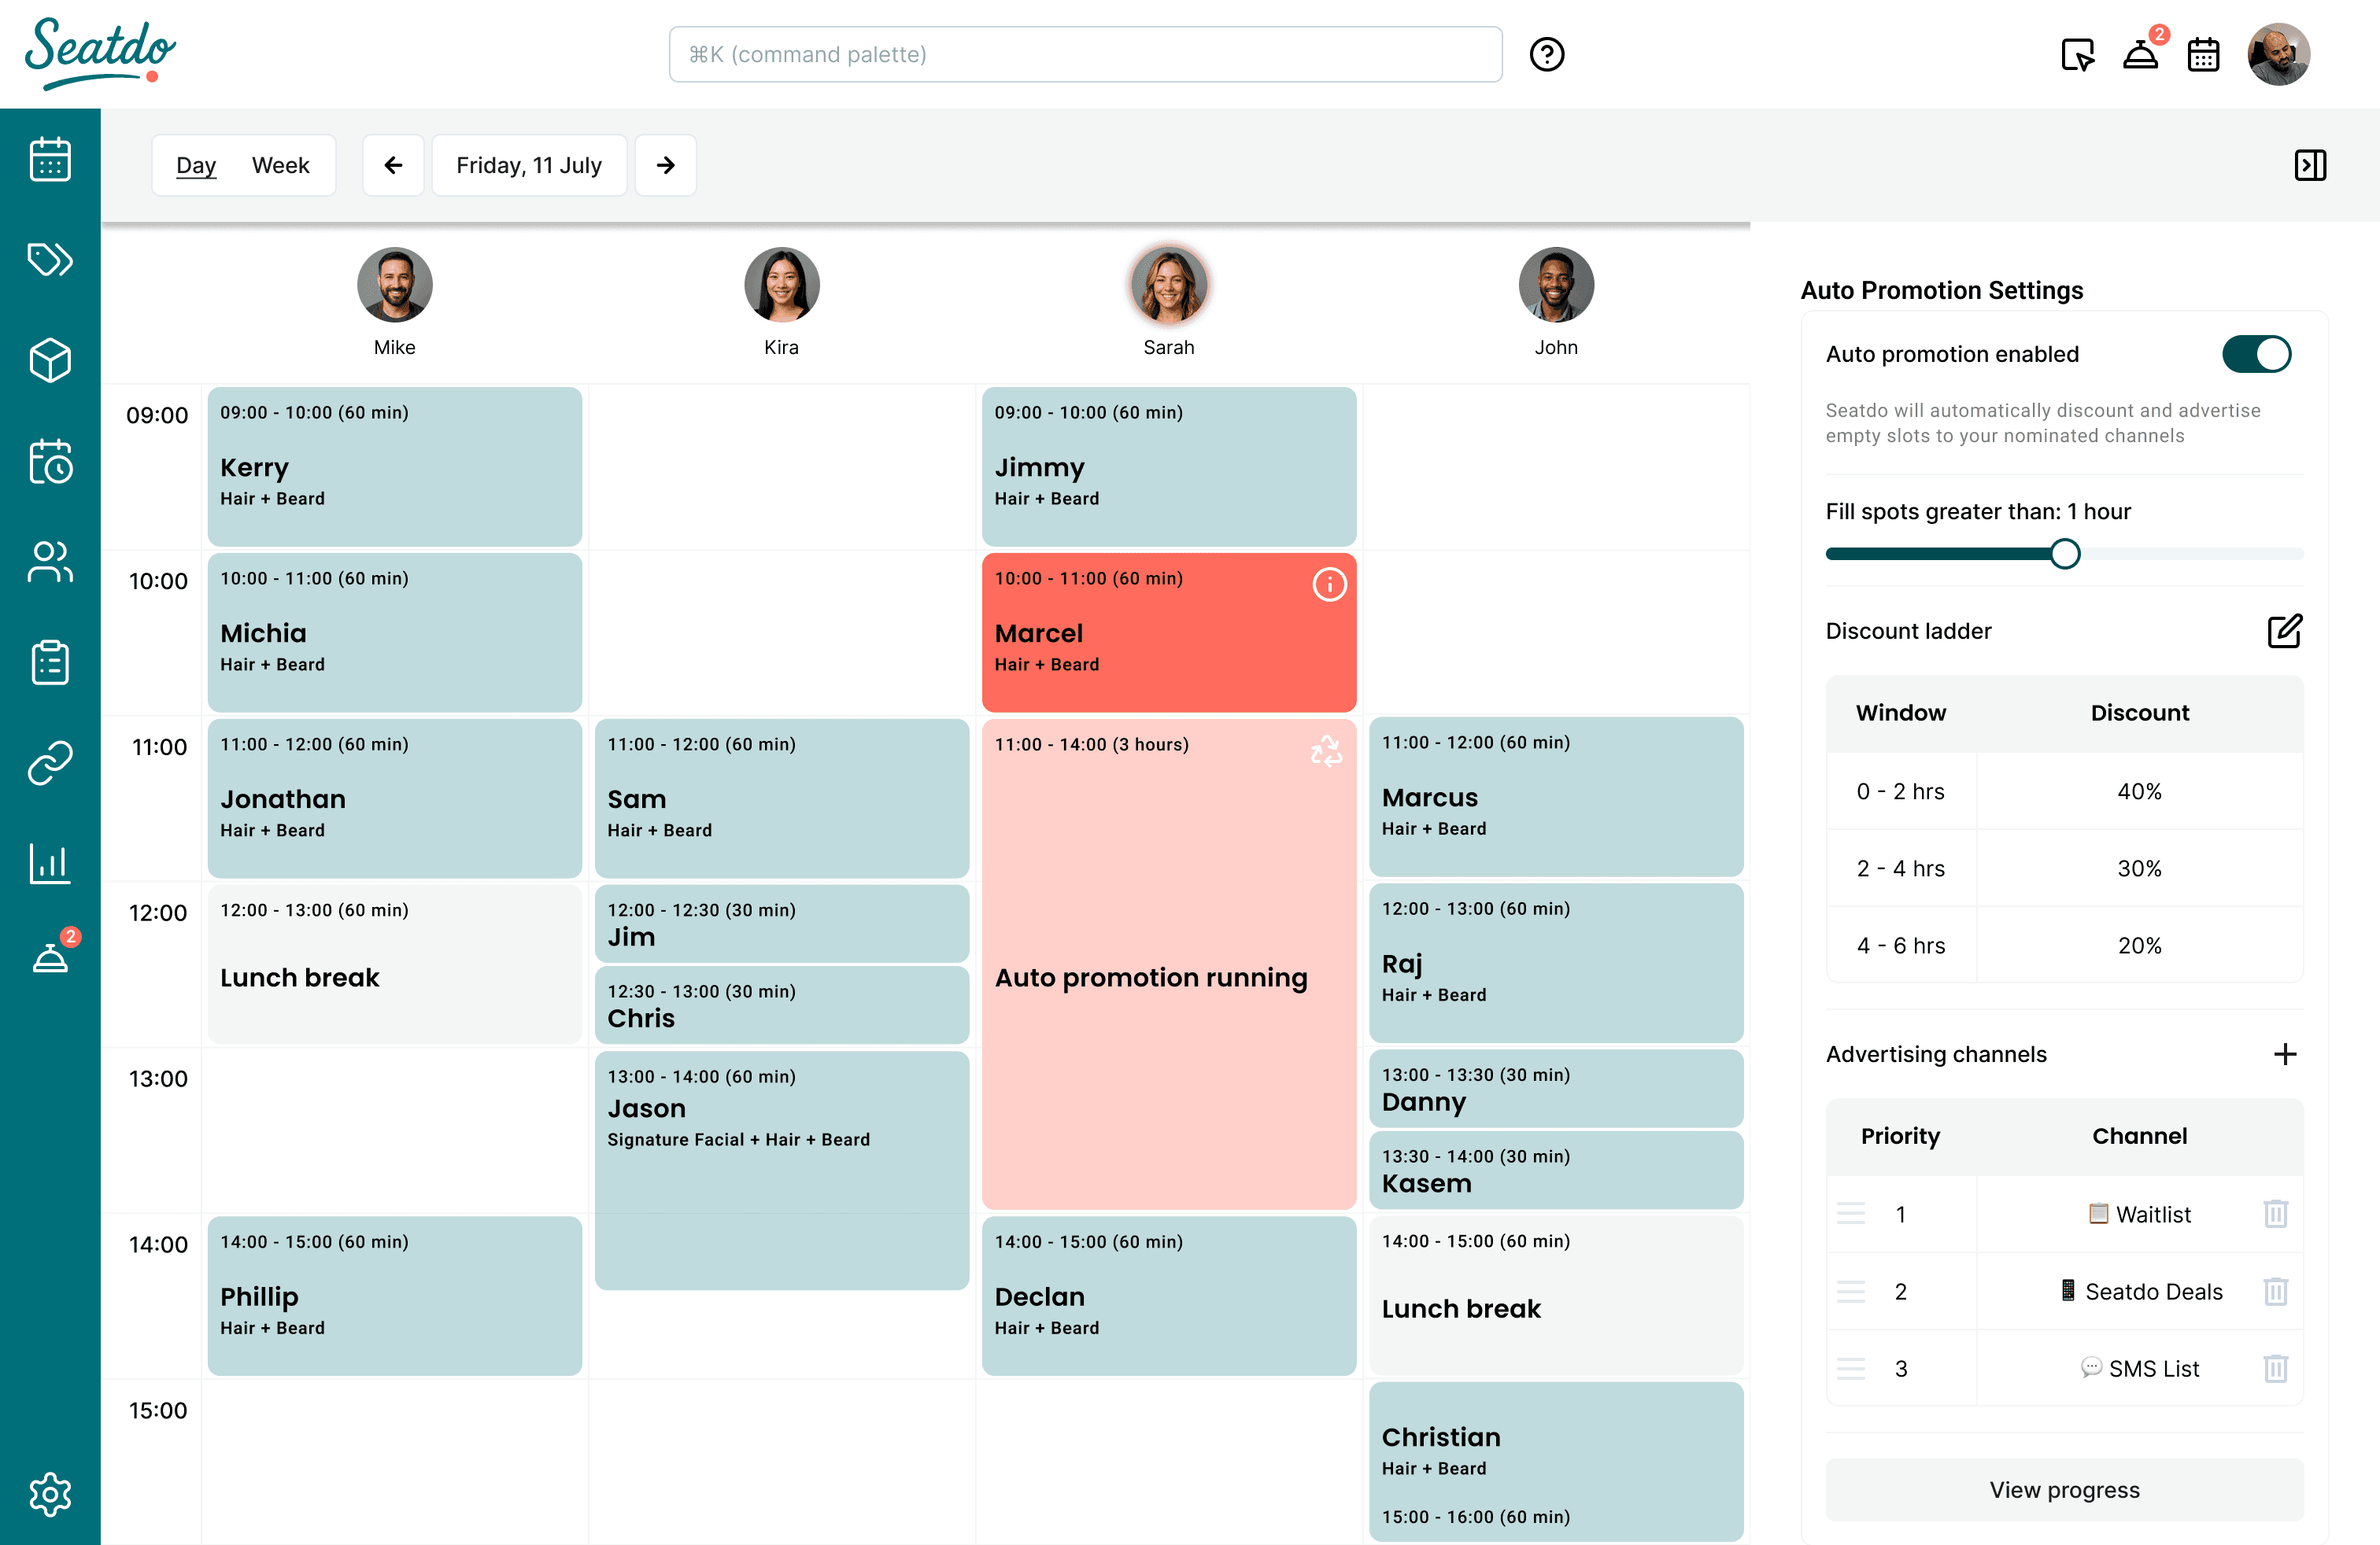
Task: Click the View progress button
Action: [x=2064, y=1489]
